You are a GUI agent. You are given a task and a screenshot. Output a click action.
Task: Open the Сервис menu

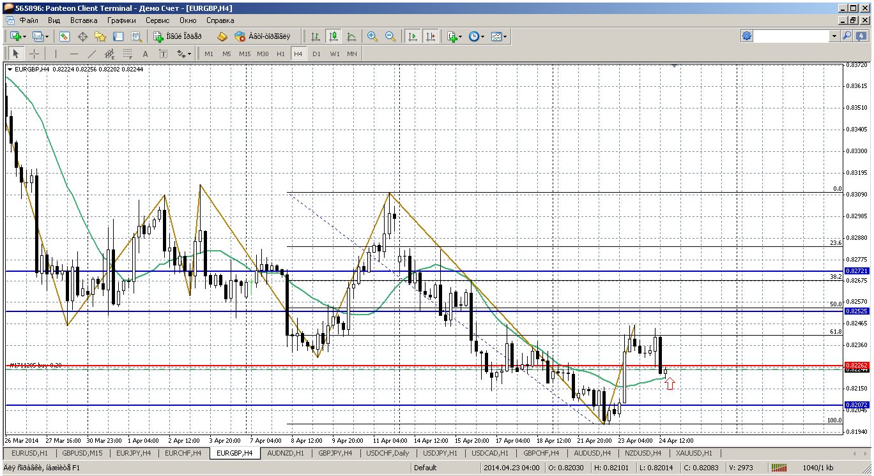click(157, 20)
